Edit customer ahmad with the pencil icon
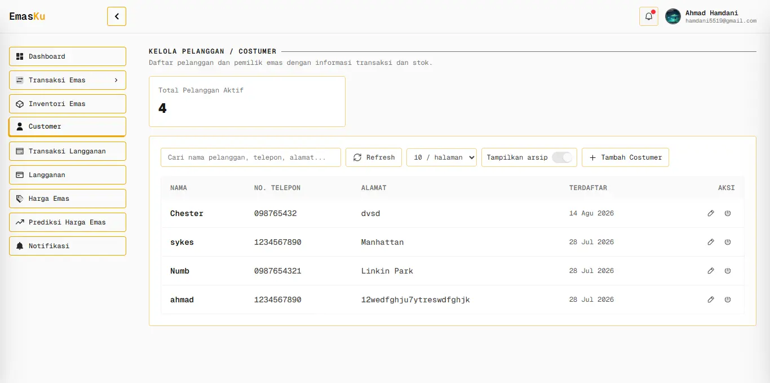The height and width of the screenshot is (383, 770). [711, 300]
